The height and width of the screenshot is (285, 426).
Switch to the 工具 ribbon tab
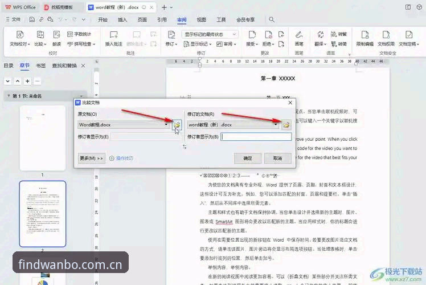tap(221, 19)
